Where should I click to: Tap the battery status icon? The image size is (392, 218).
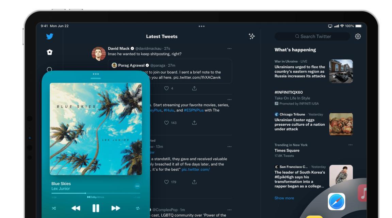point(359,26)
